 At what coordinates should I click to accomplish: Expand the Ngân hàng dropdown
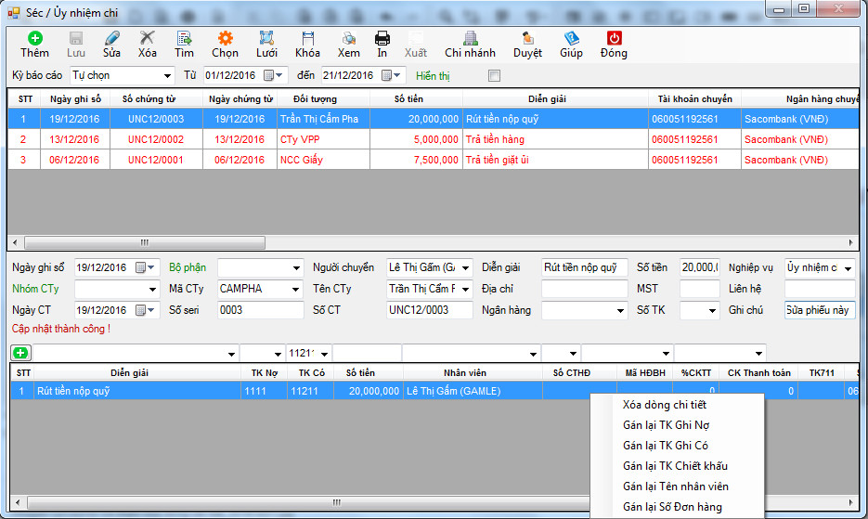tap(620, 311)
